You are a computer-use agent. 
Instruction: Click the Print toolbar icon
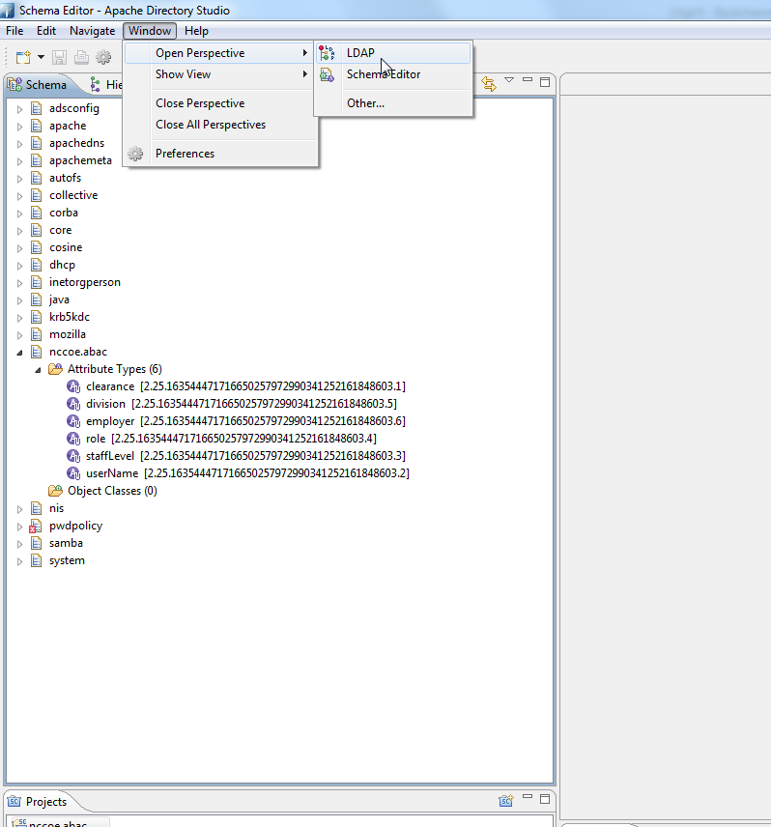81,57
